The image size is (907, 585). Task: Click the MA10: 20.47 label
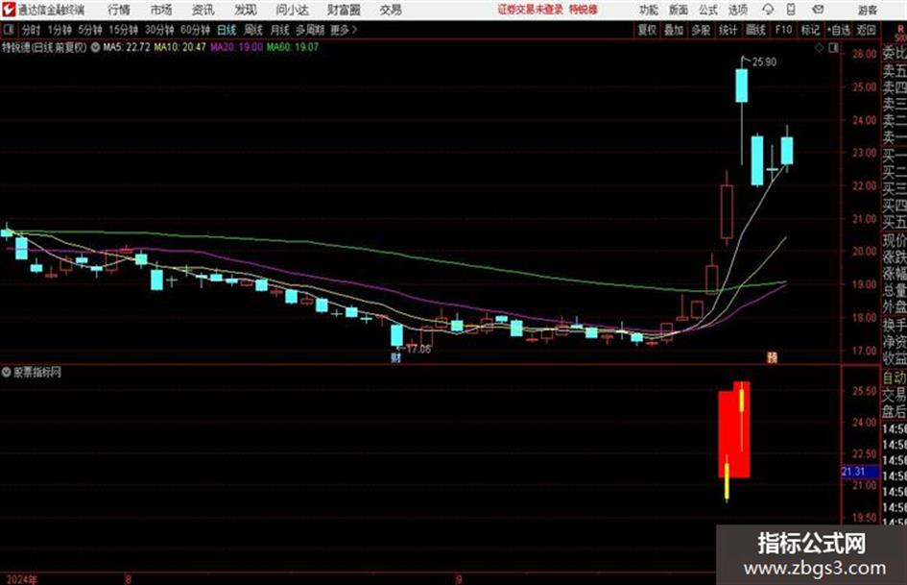(179, 47)
